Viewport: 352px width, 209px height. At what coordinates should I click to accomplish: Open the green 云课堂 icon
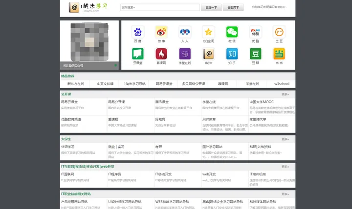tap(137, 54)
